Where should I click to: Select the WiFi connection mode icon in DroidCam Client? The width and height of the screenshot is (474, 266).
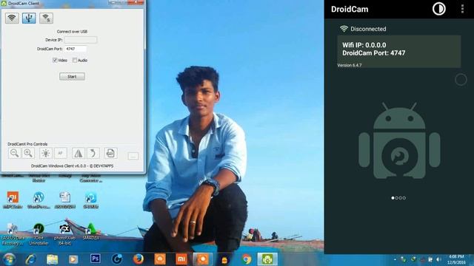(x=12, y=18)
